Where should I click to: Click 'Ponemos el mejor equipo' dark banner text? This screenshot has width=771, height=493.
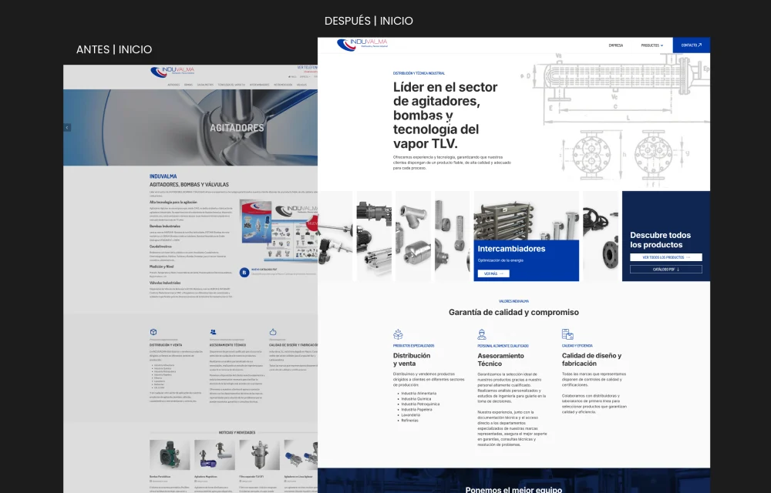(513, 490)
